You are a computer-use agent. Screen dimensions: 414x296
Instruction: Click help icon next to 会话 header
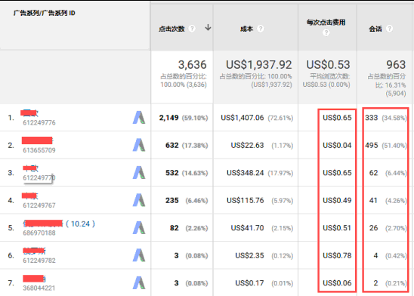click(389, 29)
